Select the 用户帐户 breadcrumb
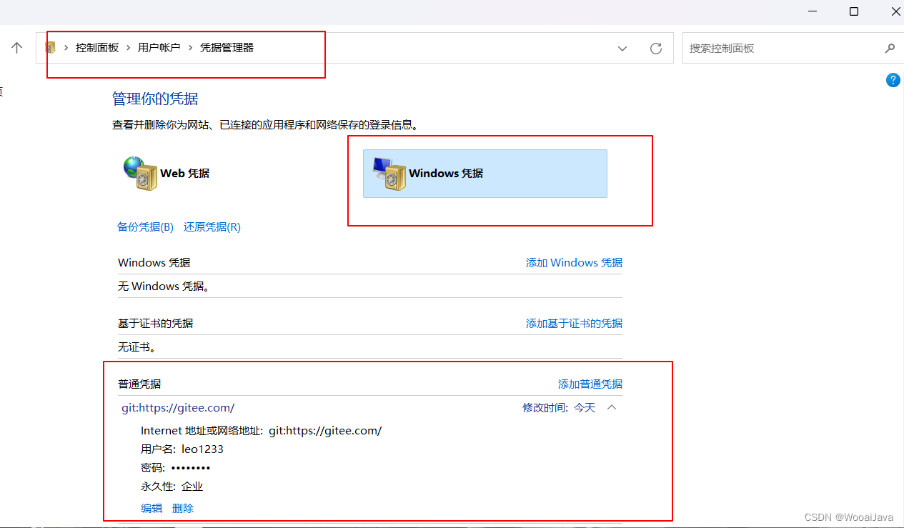904x528 pixels. pos(159,48)
